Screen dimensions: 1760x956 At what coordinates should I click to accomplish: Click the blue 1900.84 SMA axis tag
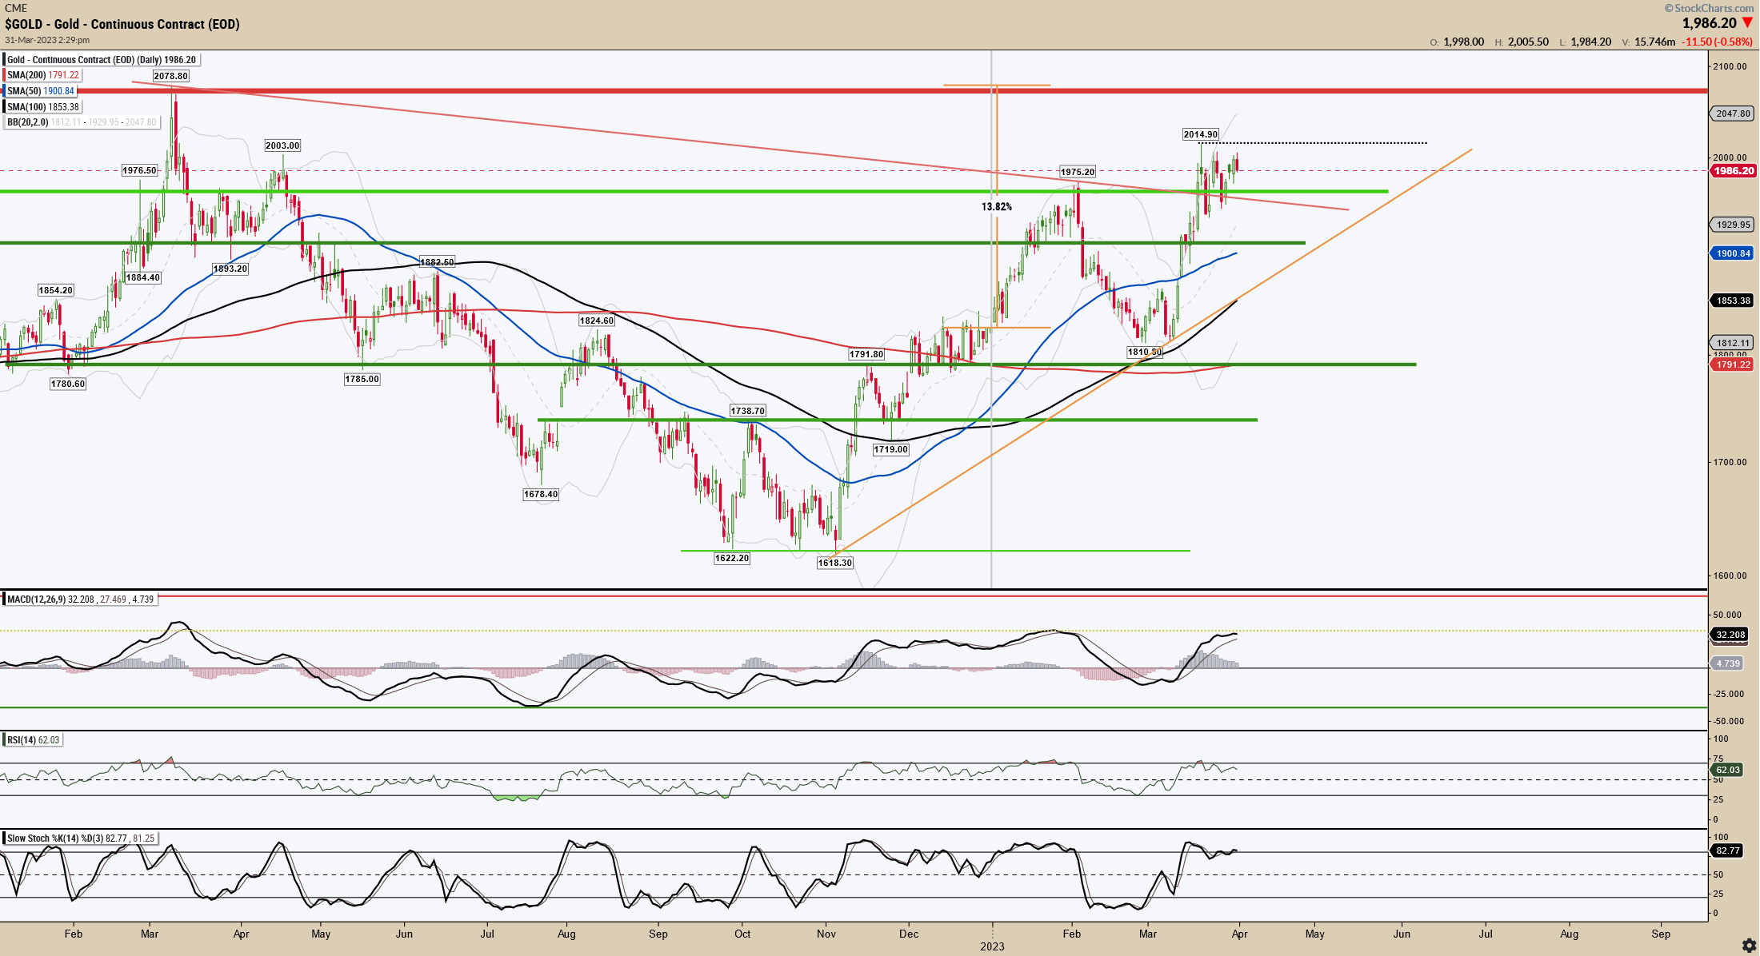click(x=1733, y=253)
